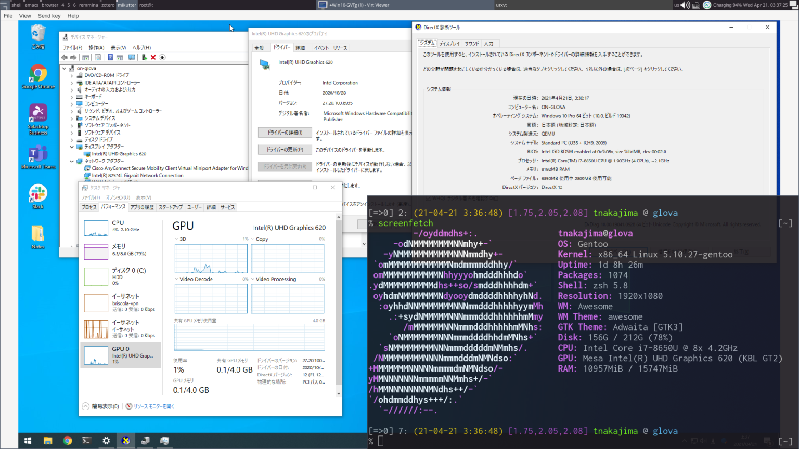This screenshot has width=799, height=449.
Task: Switch to 全般 tab in graphics properties
Action: click(x=259, y=48)
